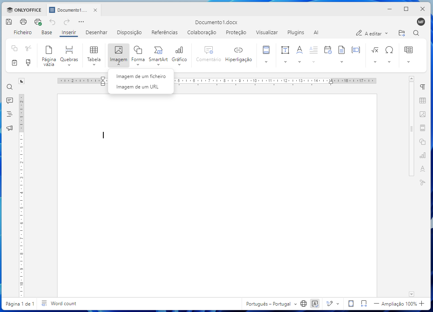The width and height of the screenshot is (433, 312).
Task: Insert an equation using the √x icon
Action: tap(375, 50)
